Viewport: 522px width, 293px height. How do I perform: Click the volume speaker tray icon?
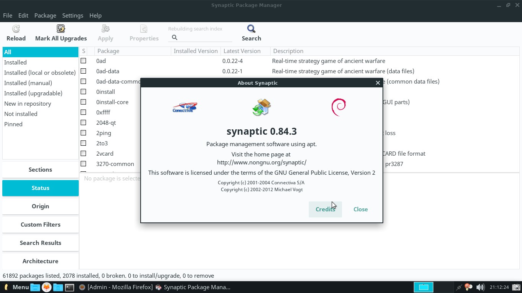[480, 287]
